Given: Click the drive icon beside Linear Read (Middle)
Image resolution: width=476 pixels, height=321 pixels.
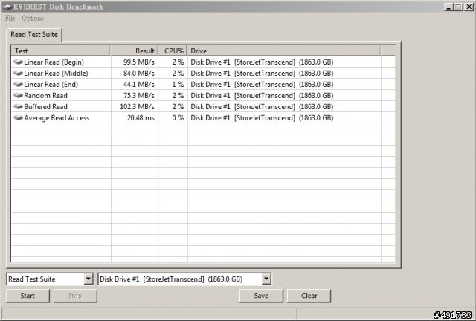Looking at the screenshot, I should point(18,73).
